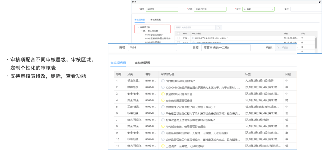Click the search magnifier icon button

click(x=219, y=28)
